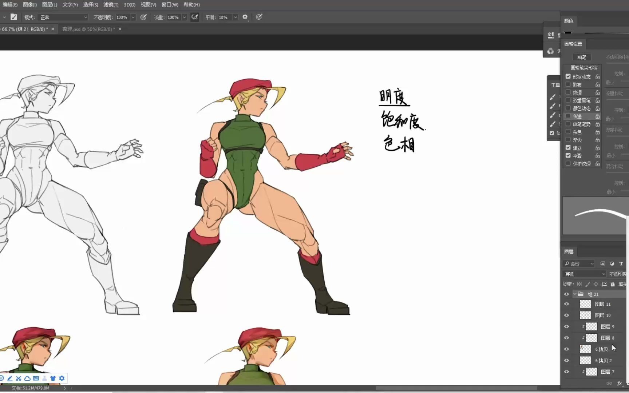Viewport: 629px width, 393px height.
Task: Hide layer 6 拷贝 2
Action: 566,361
